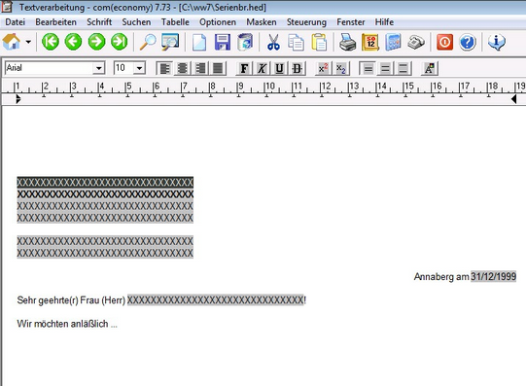Open the font color A icon
Image resolution: width=526 pixels, height=386 pixels.
click(430, 69)
